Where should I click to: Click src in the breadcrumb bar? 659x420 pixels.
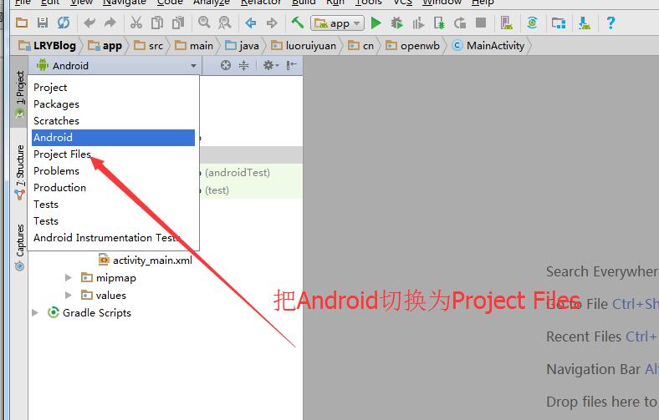tap(148, 46)
